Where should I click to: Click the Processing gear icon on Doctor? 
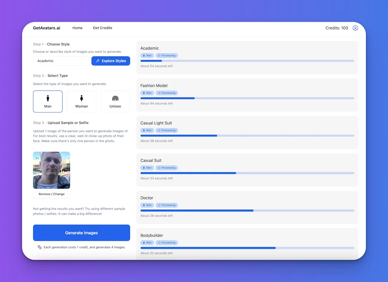click(160, 205)
